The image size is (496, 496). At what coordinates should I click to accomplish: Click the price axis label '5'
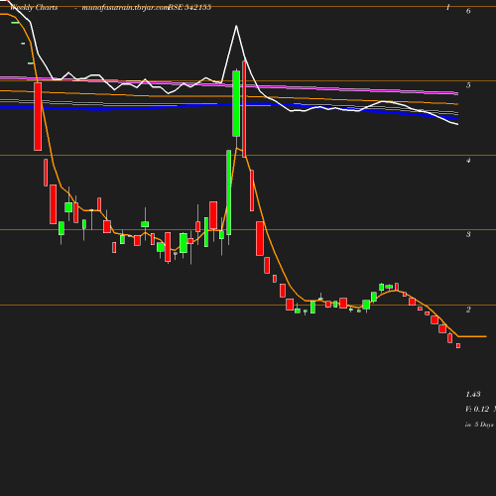[468, 85]
